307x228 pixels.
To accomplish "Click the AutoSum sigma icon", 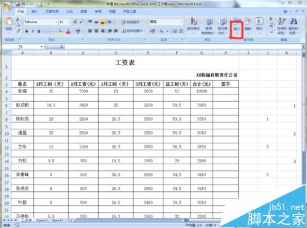I will pyautogui.click(x=271, y=19).
